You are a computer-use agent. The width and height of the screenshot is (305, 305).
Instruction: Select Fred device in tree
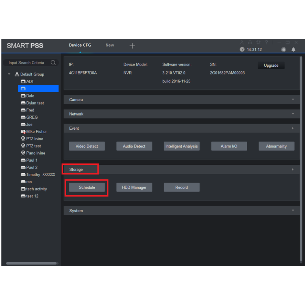(x=30, y=110)
